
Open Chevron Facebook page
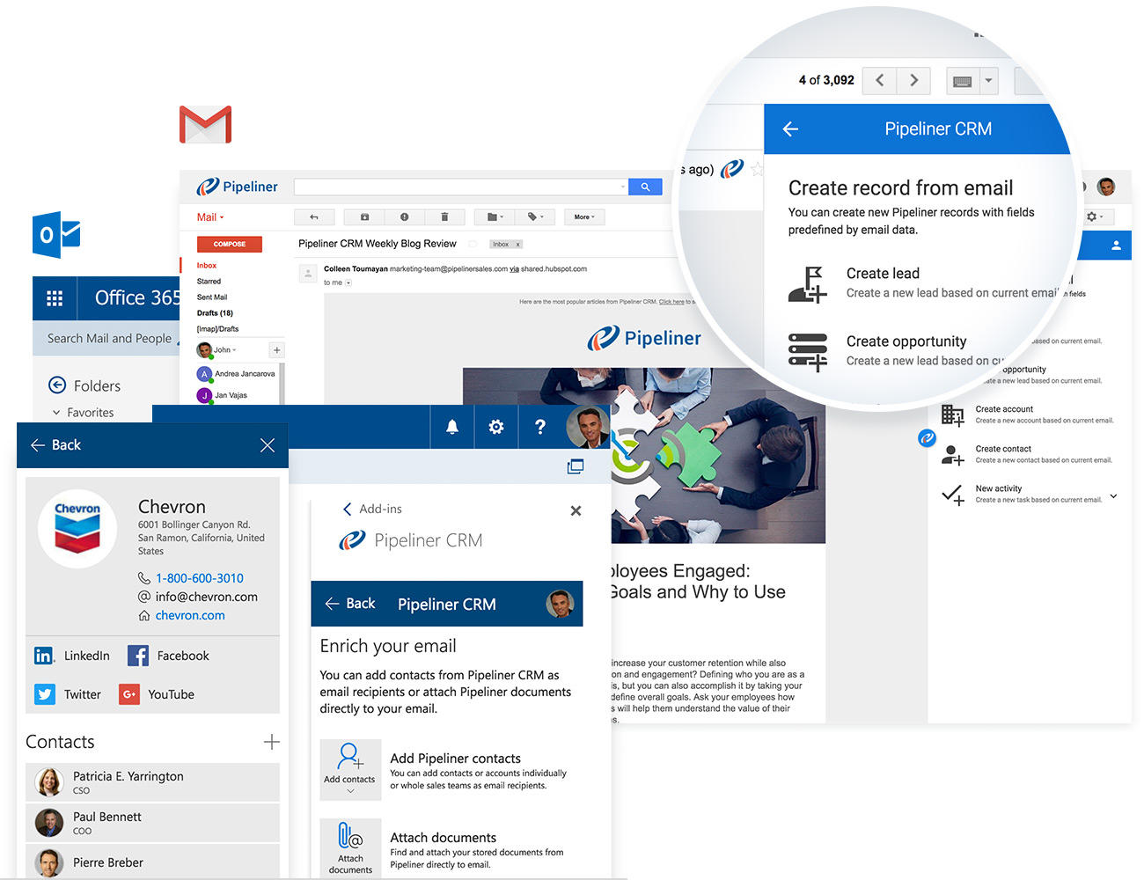[168, 656]
